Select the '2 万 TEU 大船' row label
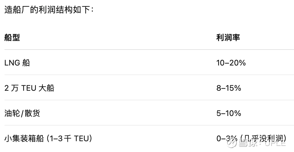Viewport: 294px width, 152px height. (29, 88)
